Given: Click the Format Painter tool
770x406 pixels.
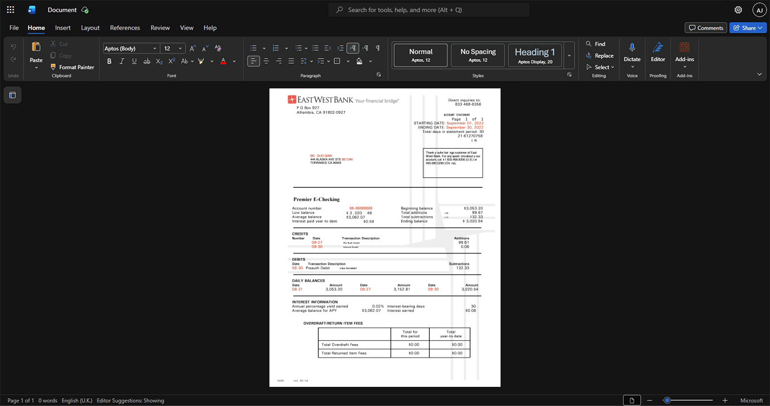Looking at the screenshot, I should click(72, 67).
